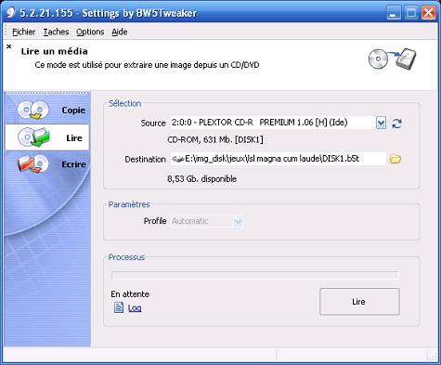Maximize the BW5Tweaker window
The height and width of the screenshot is (365, 441).
[411, 13]
